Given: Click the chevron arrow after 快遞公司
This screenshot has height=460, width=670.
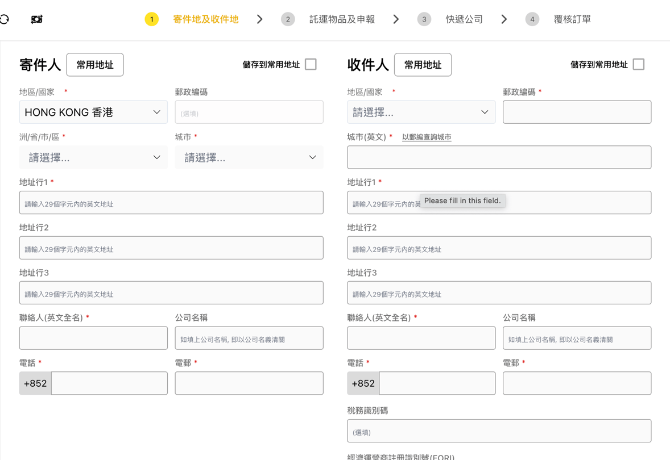Looking at the screenshot, I should pyautogui.click(x=504, y=19).
